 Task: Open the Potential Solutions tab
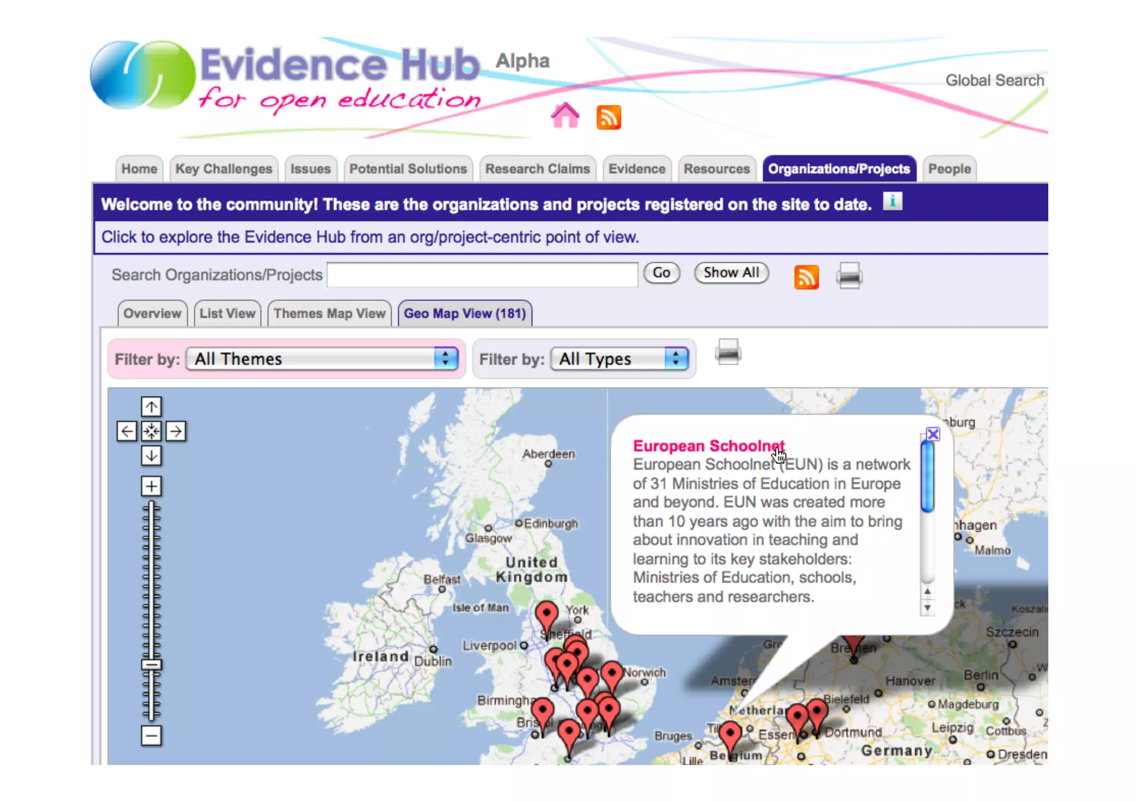point(408,169)
